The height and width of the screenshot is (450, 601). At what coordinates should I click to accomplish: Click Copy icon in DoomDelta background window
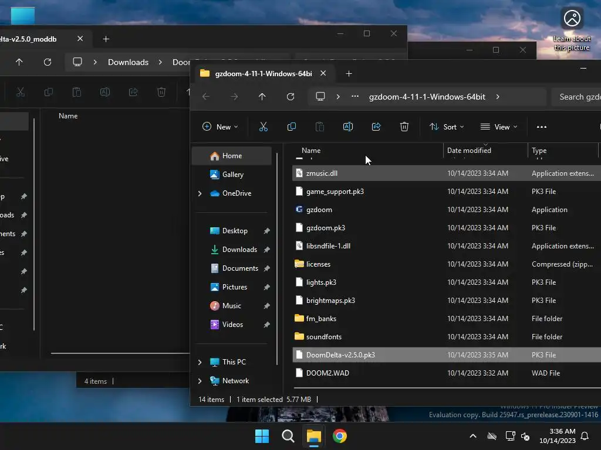[49, 92]
